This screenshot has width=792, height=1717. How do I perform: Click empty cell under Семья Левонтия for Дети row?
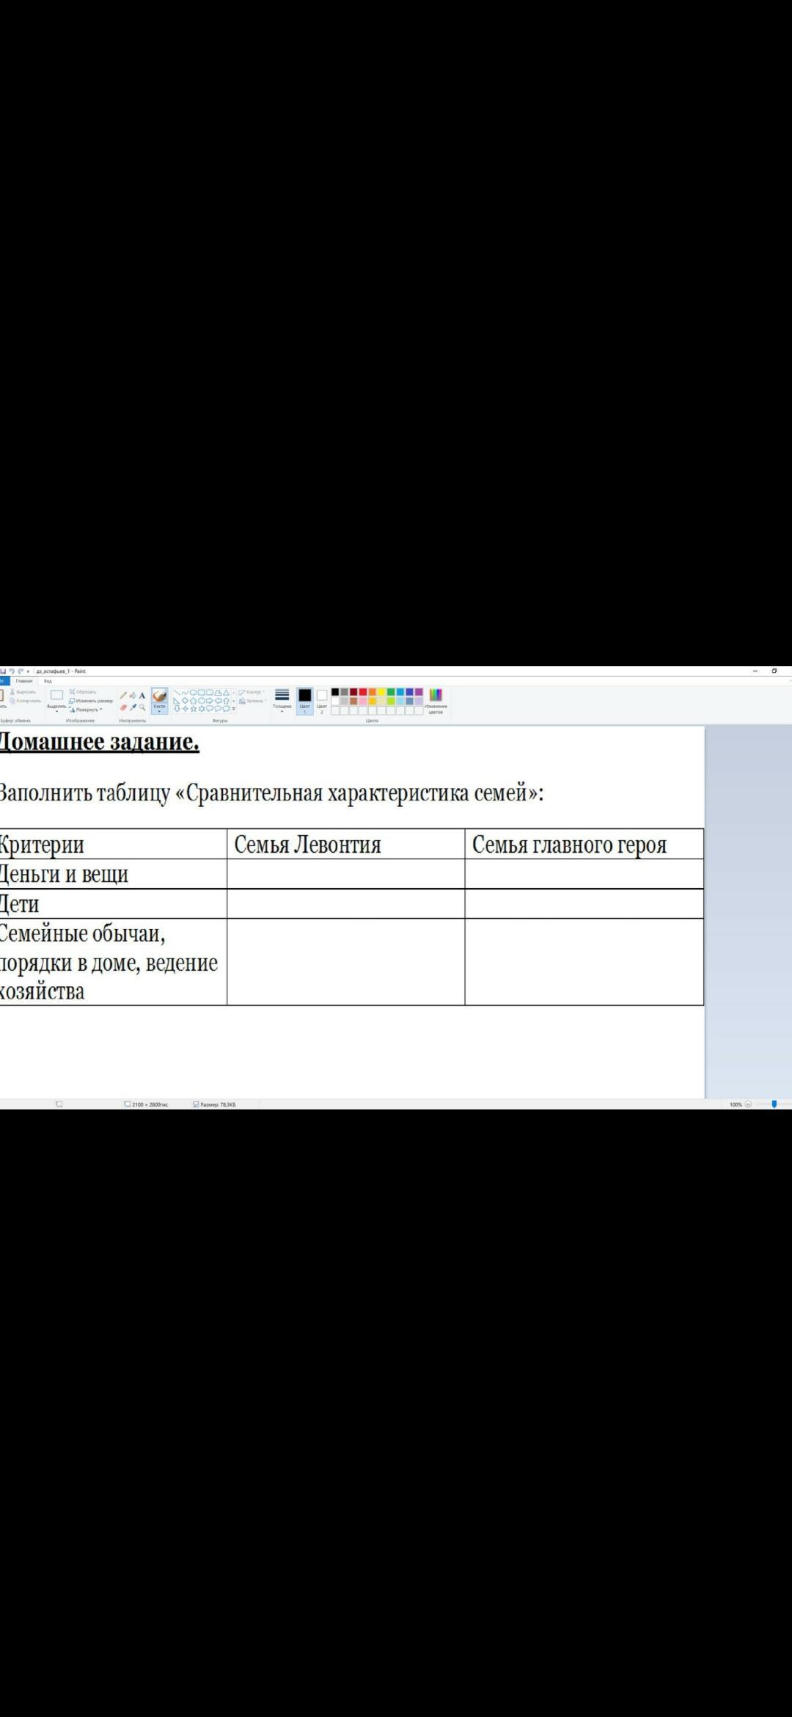[x=346, y=904]
